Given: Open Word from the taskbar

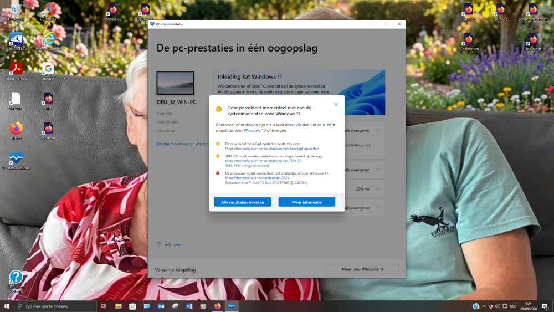Looking at the screenshot, I should 189,306.
